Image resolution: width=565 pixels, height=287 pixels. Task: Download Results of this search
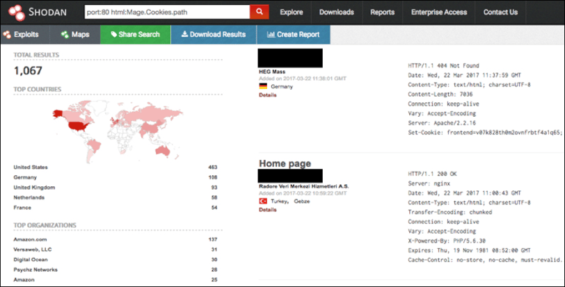click(x=214, y=34)
